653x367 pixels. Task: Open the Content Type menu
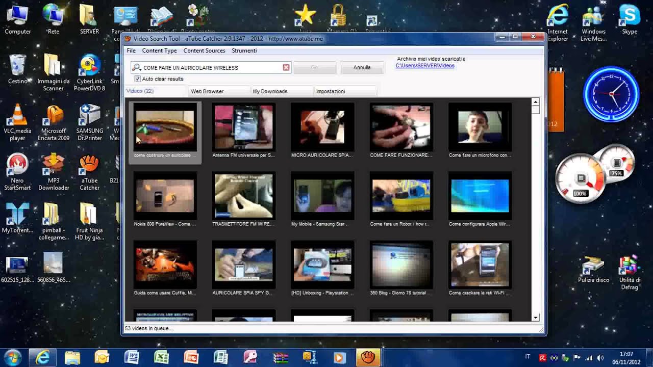[159, 50]
